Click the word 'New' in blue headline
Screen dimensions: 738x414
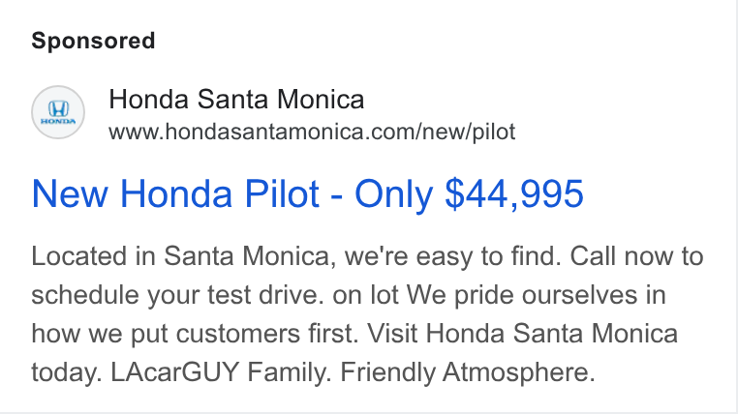click(70, 193)
